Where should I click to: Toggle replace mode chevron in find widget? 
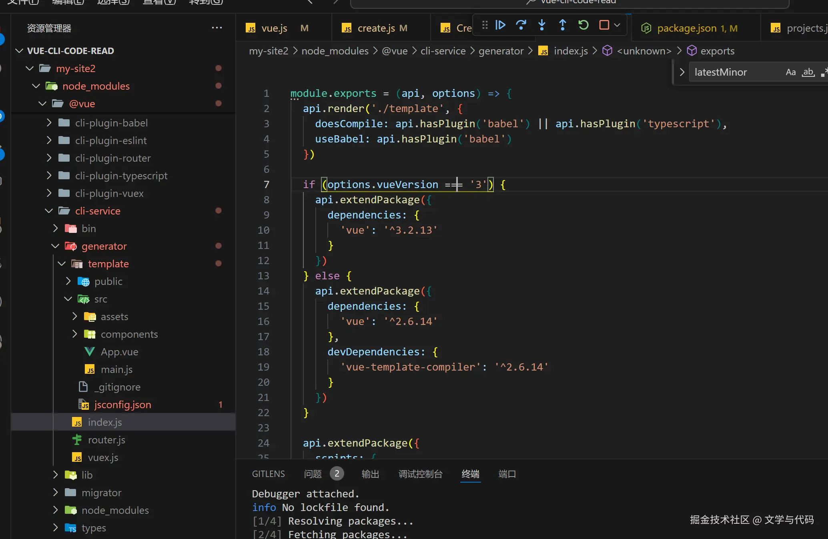(x=682, y=72)
